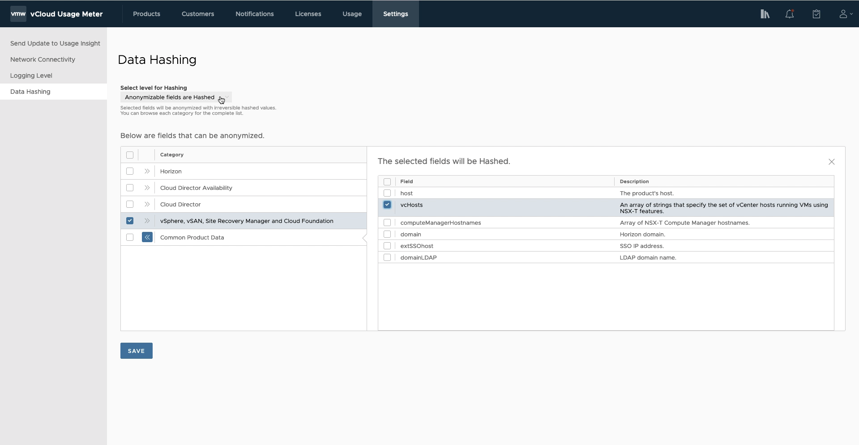Expand Cloud Director category details
This screenshot has width=859, height=445.
[147, 204]
